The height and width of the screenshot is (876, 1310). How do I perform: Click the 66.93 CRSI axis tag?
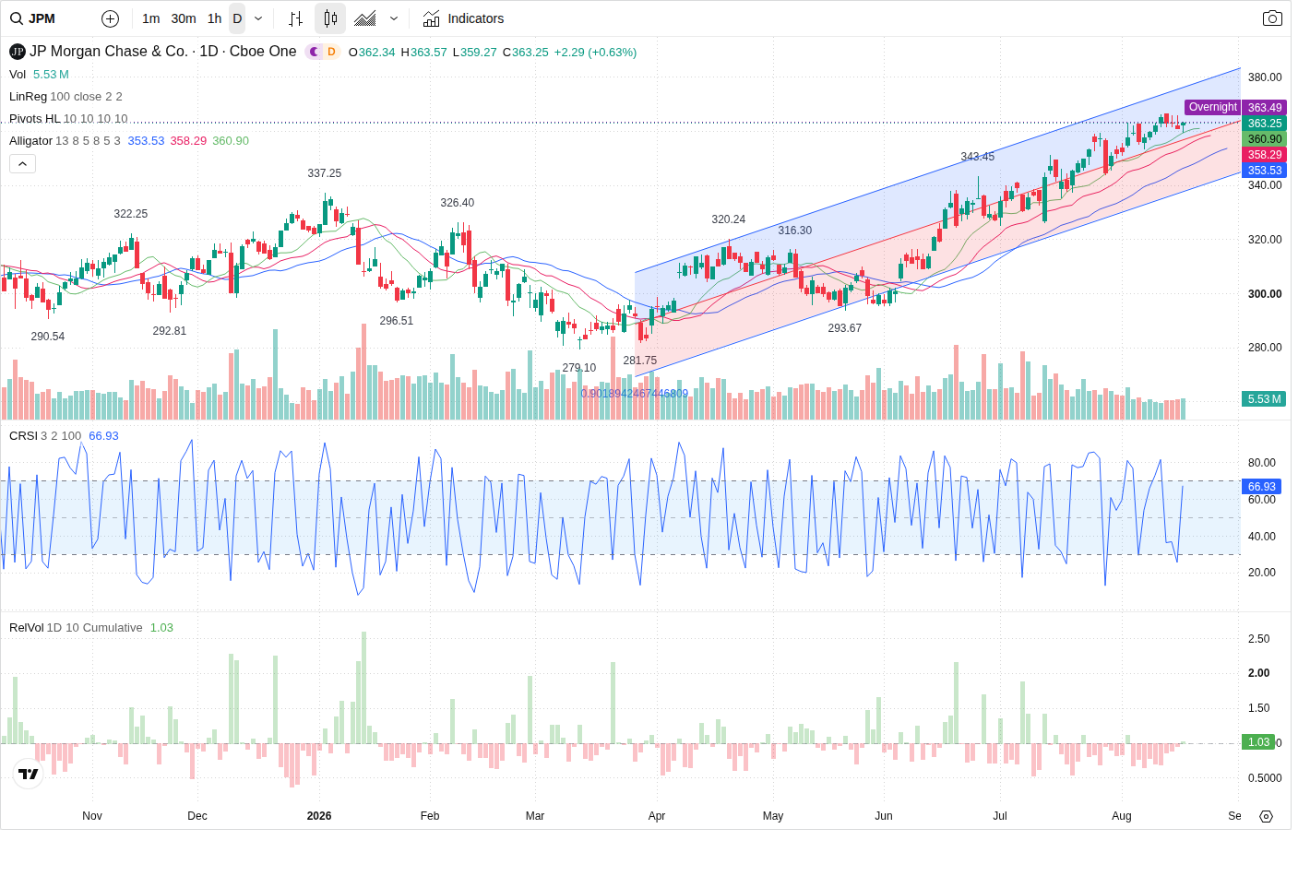tap(1262, 487)
